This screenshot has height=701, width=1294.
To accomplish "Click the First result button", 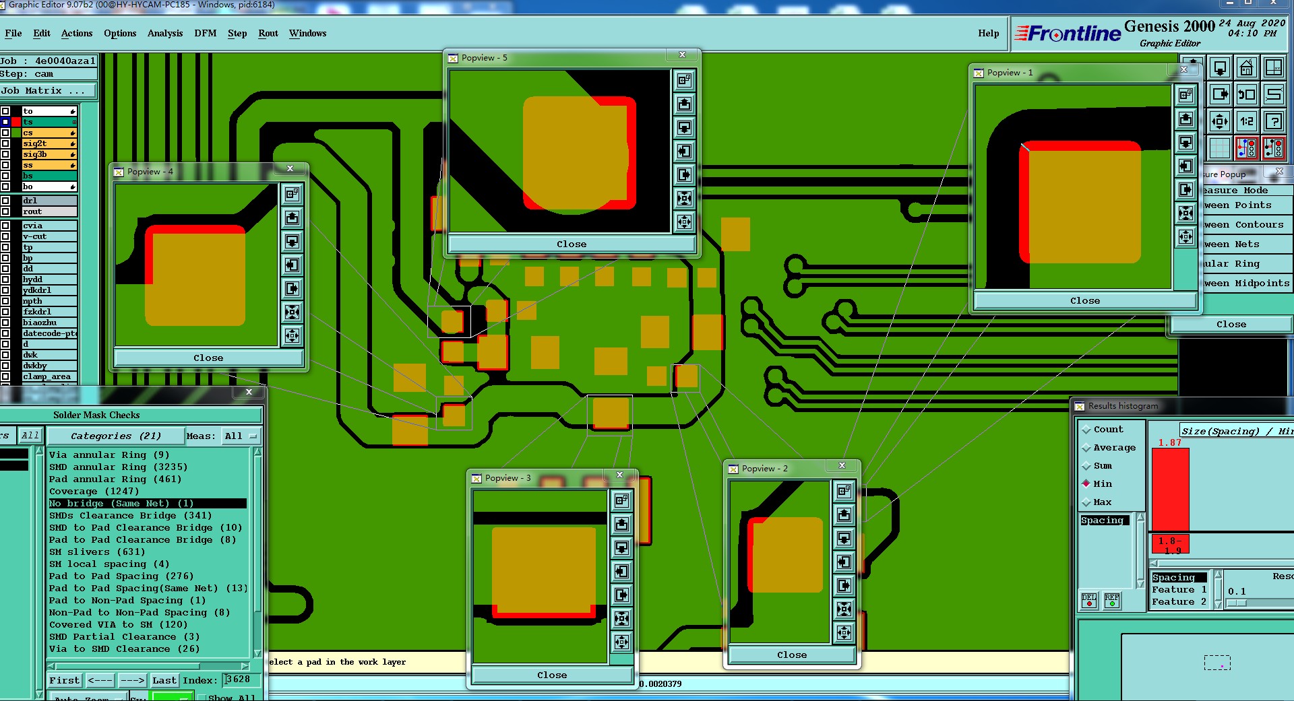I will click(64, 681).
